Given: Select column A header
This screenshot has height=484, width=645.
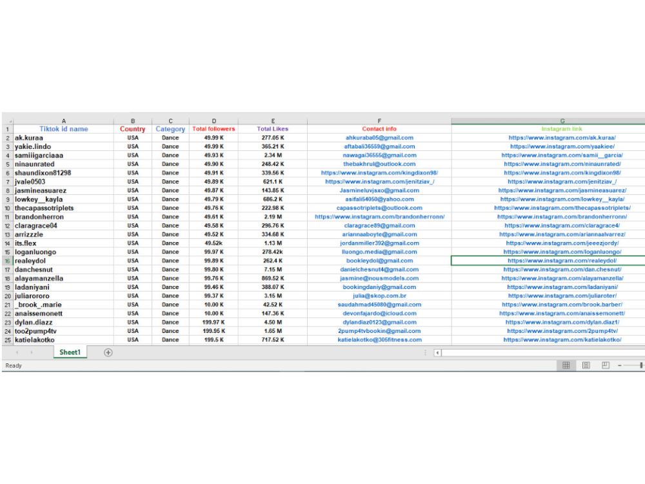Looking at the screenshot, I should click(63, 121).
